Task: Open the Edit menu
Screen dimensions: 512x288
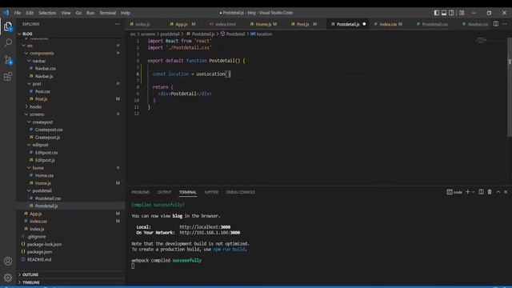Action: point(30,13)
